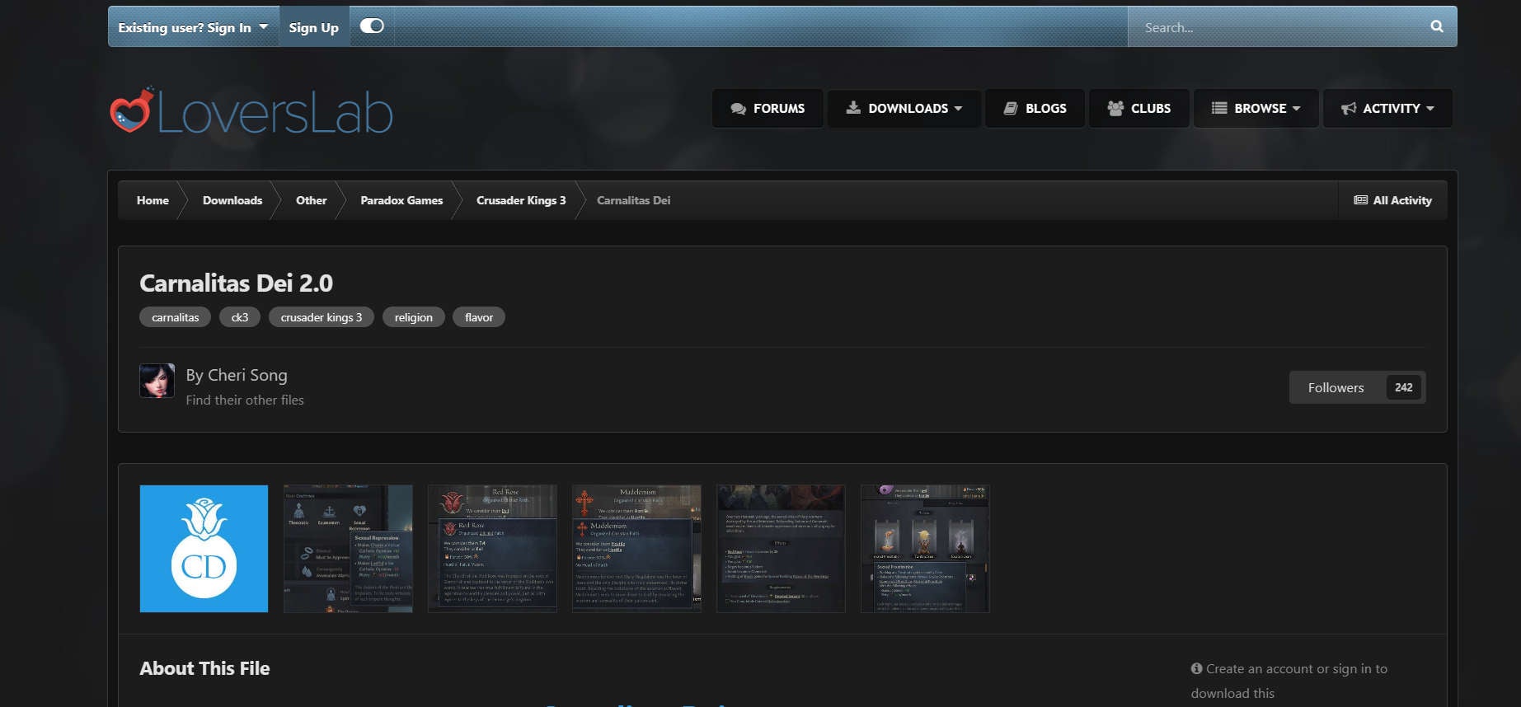
Task: Click the religion tag
Action: pyautogui.click(x=413, y=317)
